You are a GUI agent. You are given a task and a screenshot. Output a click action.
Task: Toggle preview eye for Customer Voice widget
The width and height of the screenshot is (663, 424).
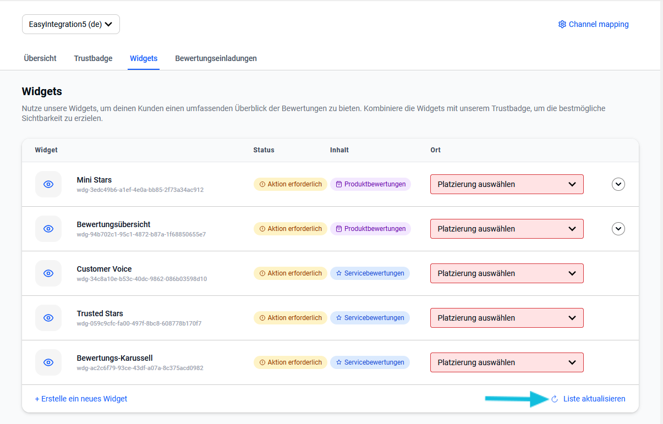click(x=48, y=273)
